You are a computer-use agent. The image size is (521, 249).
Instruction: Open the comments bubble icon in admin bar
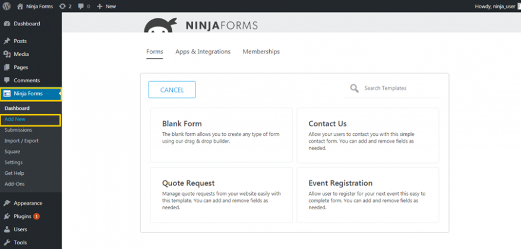(81, 7)
